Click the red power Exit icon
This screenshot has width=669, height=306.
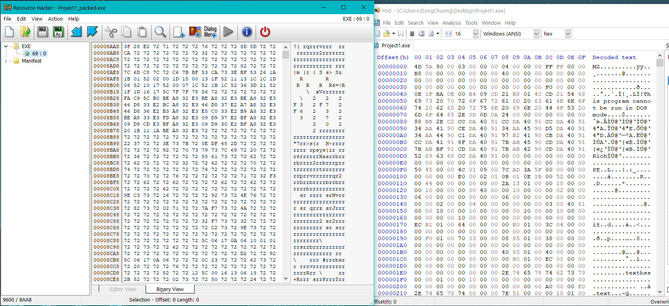(265, 32)
